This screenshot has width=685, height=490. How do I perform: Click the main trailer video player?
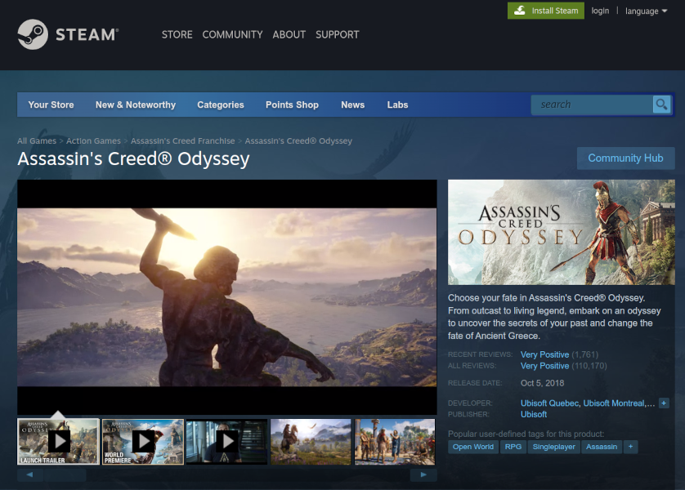[226, 297]
